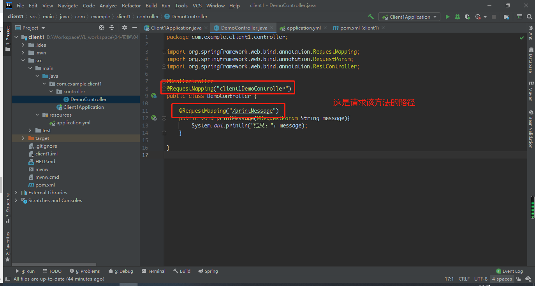Open Project Structure folder icon in toolbar
The height and width of the screenshot is (286, 535).
pyautogui.click(x=506, y=17)
